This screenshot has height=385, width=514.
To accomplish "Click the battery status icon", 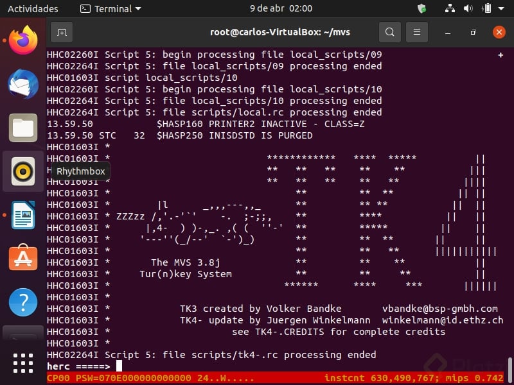I will (487, 8).
